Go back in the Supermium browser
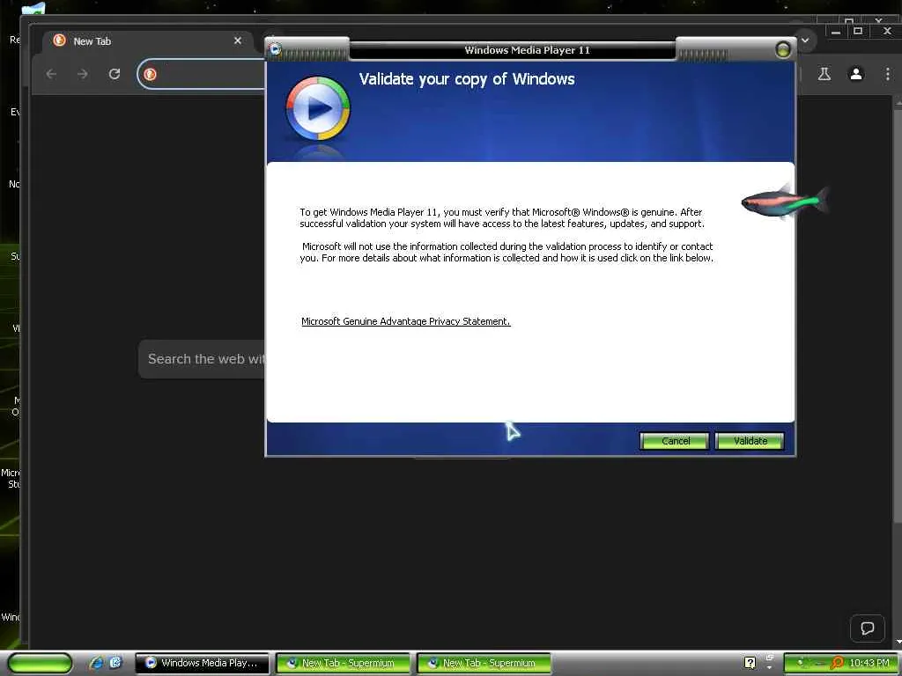Screen dimensions: 902x676 click(x=51, y=74)
